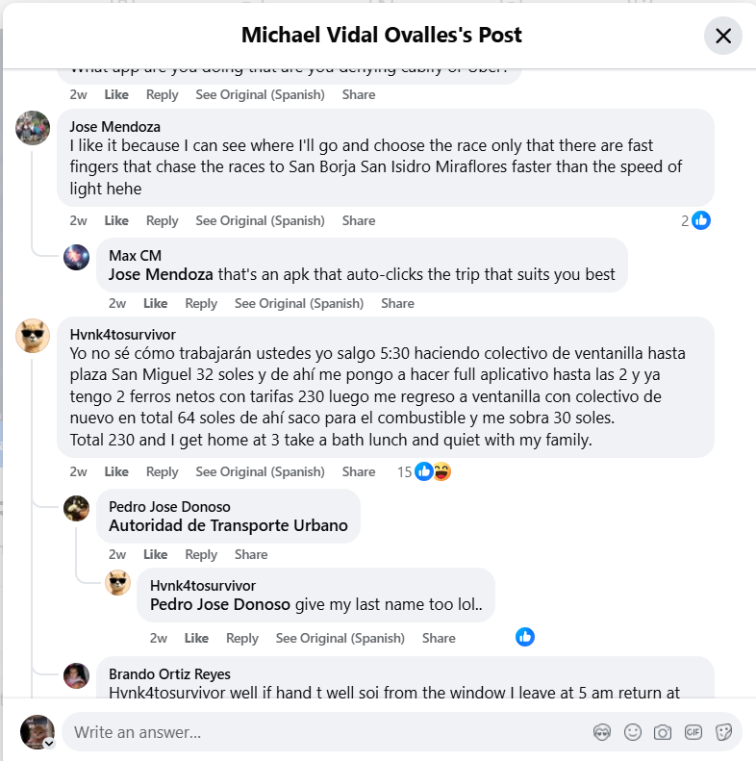Open the emoji picker in comment box

632,732
